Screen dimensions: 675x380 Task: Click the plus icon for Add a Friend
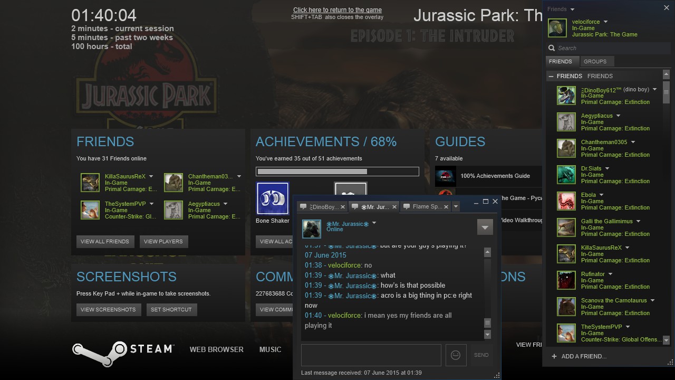click(554, 356)
